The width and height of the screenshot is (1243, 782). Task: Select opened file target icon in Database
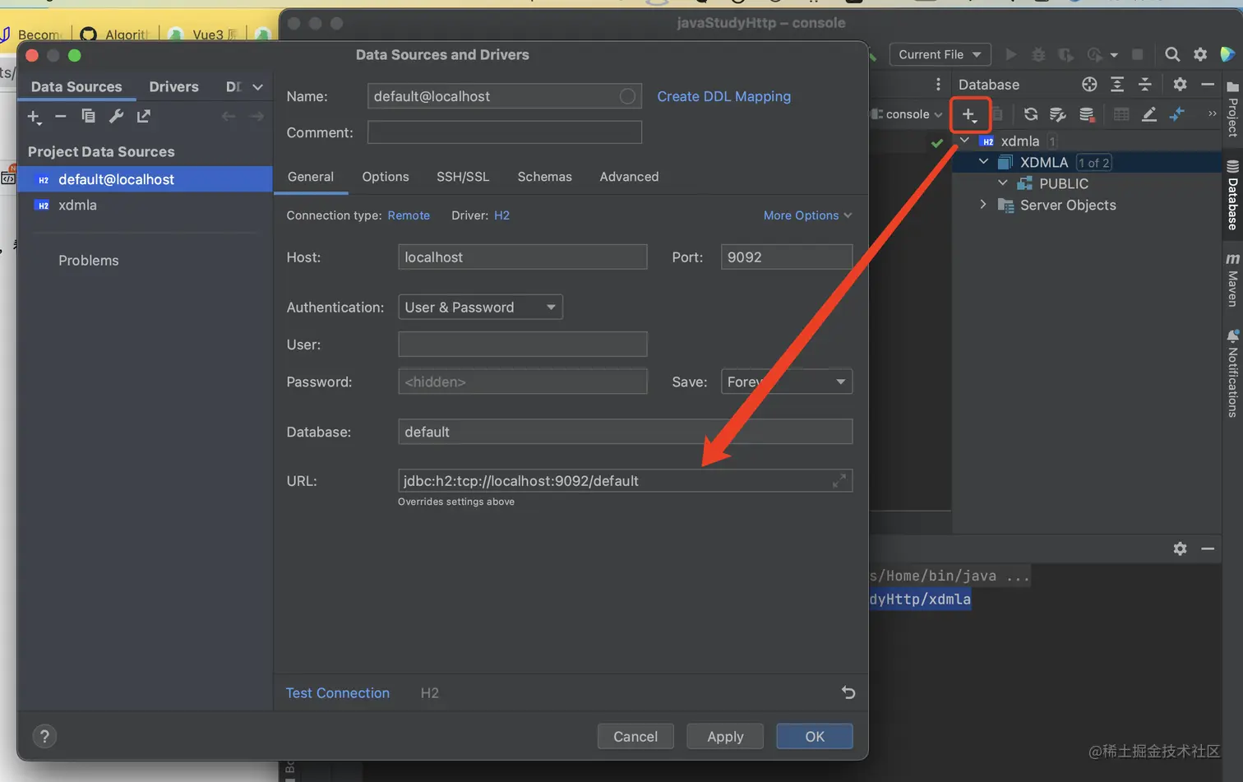1089,84
